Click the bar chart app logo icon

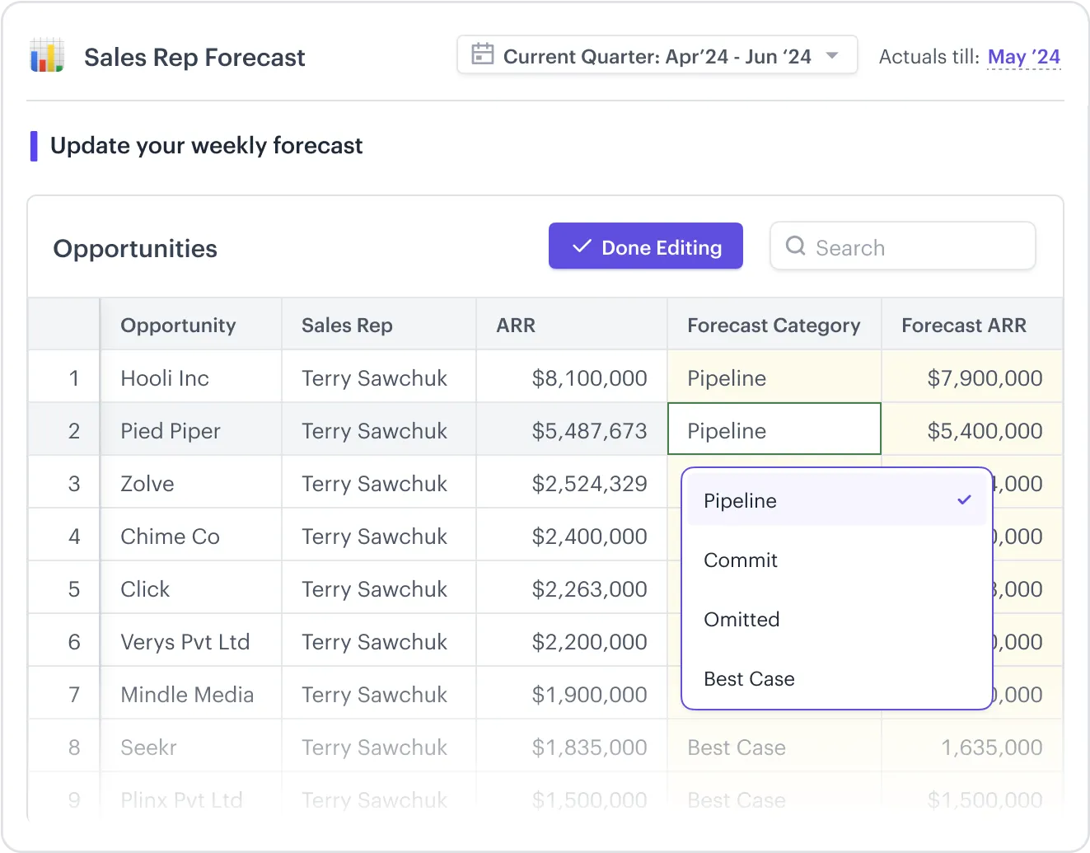47,56
